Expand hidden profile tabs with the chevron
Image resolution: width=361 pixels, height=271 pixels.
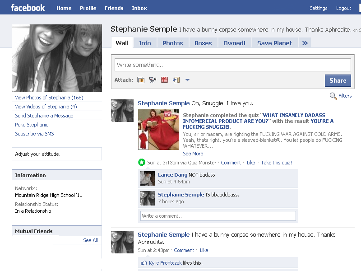(x=305, y=42)
